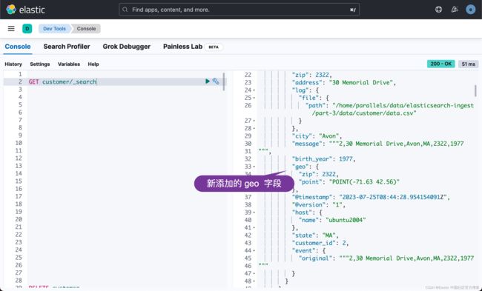Image resolution: width=482 pixels, height=291 pixels.
Task: Click editor line number 10
Action: coord(19,143)
